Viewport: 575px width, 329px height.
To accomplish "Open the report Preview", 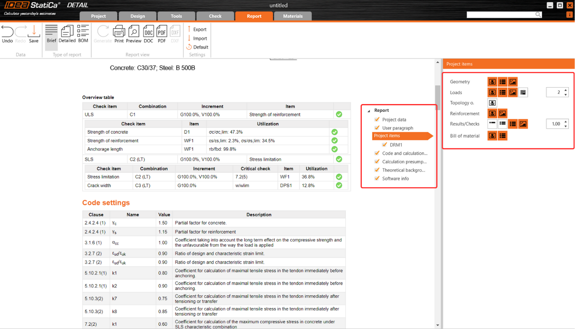I will pyautogui.click(x=133, y=35).
